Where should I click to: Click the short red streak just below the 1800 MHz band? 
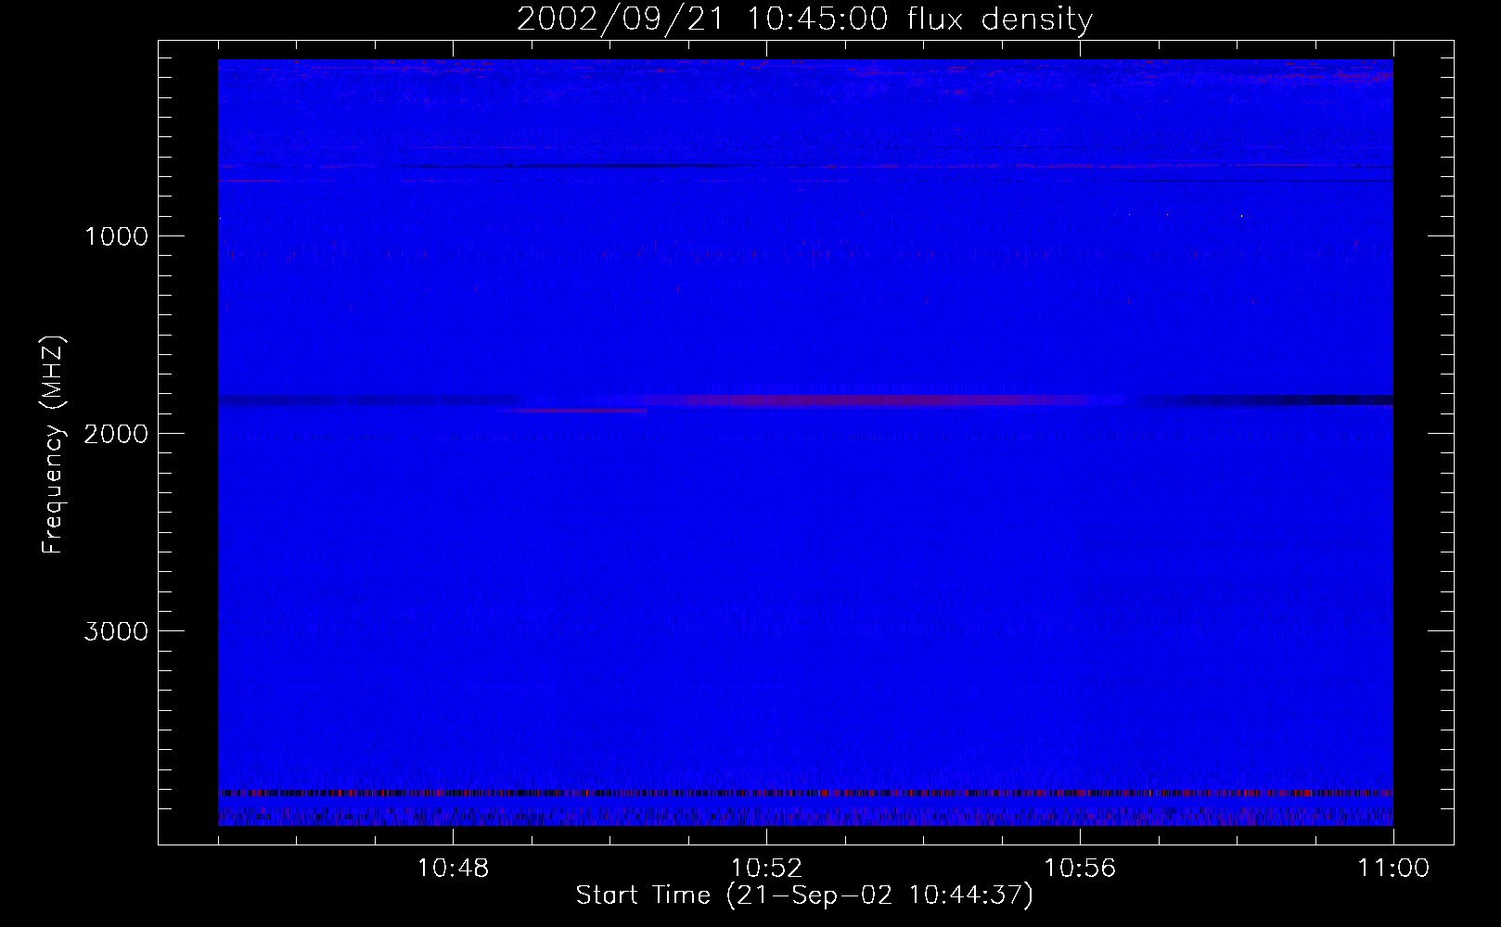(x=584, y=411)
